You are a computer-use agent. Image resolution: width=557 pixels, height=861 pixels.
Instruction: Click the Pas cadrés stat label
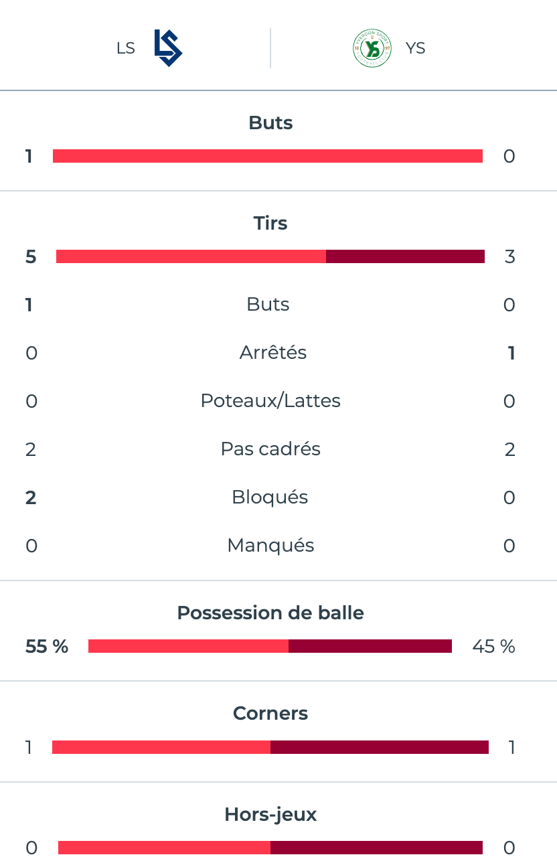270,449
